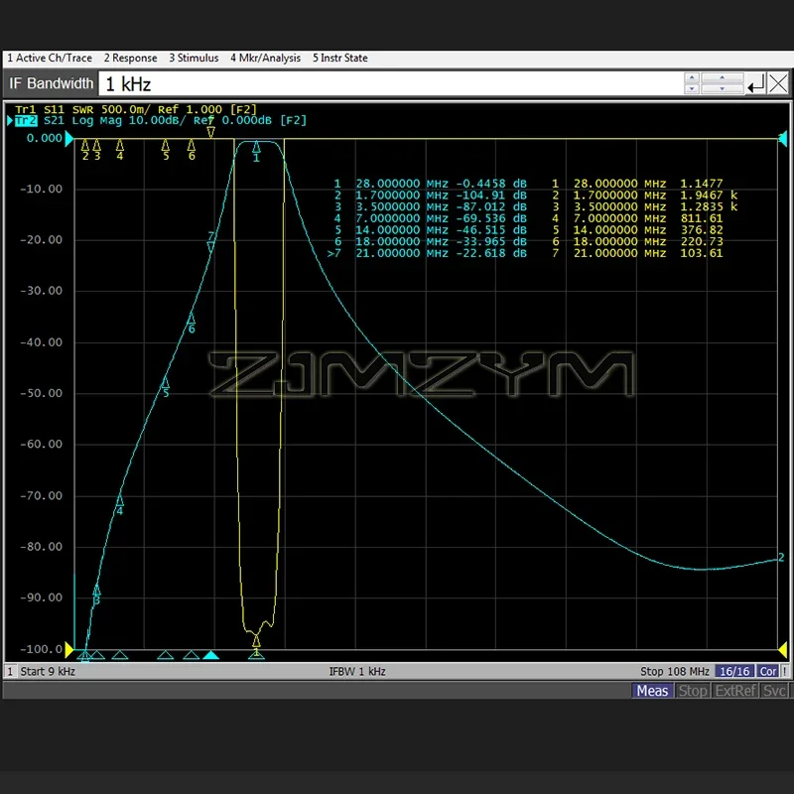Click small up arrow to increase IF bandwidth

692,79
